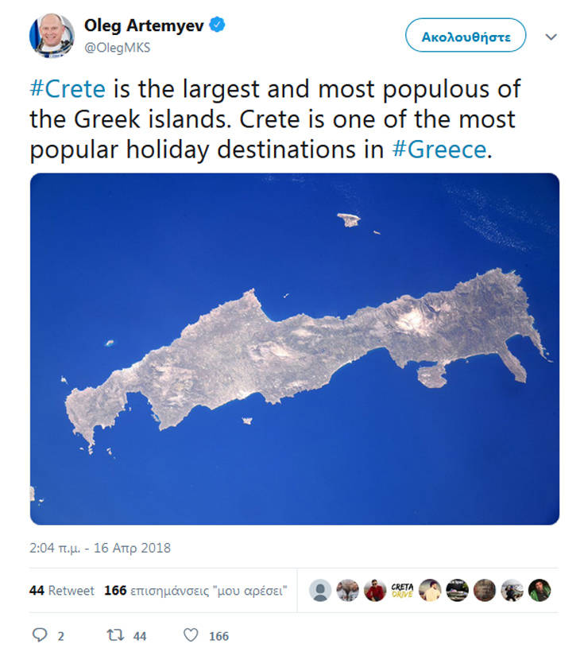Expand the tweet options chevron
Viewport: 584px width, 648px height.
pyautogui.click(x=551, y=37)
